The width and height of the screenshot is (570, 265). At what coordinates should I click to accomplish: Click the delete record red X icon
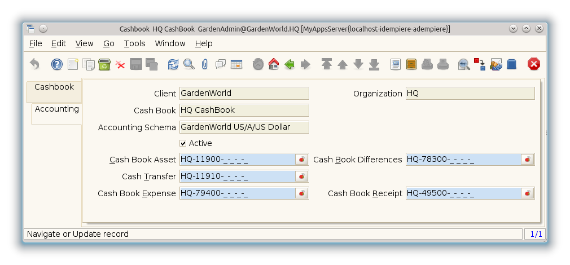tap(120, 64)
